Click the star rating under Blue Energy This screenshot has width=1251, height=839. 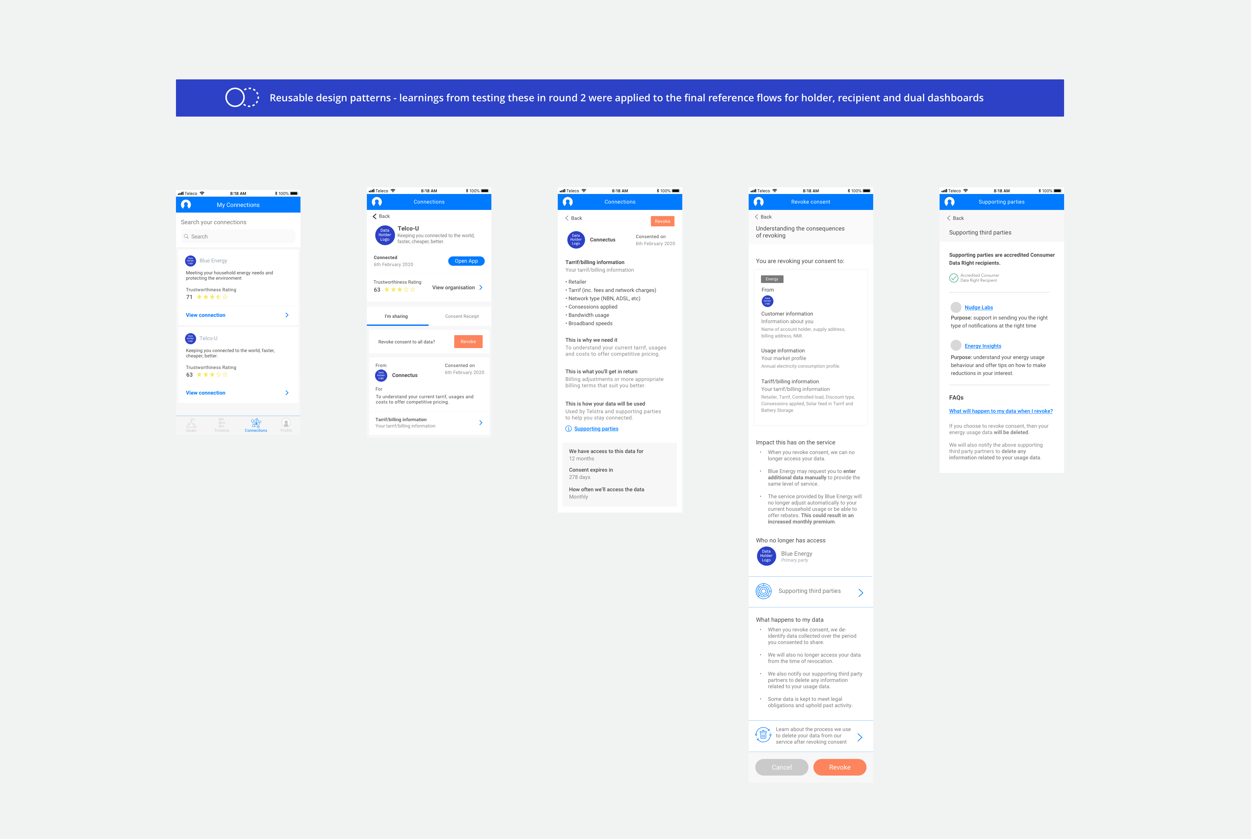[x=213, y=296]
